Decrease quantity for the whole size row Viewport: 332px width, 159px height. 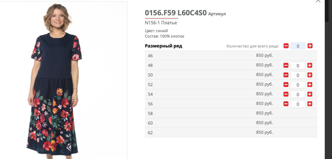coord(286,46)
